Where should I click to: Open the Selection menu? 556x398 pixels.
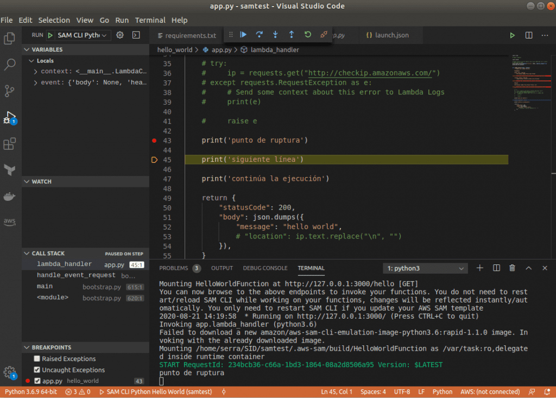pyautogui.click(x=54, y=20)
